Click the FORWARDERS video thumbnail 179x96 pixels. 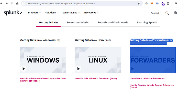point(153,60)
